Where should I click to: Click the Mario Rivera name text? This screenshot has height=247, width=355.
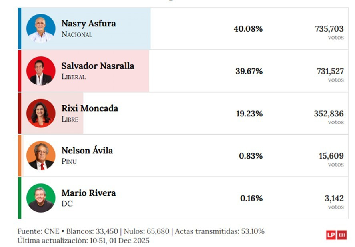pyautogui.click(x=88, y=193)
